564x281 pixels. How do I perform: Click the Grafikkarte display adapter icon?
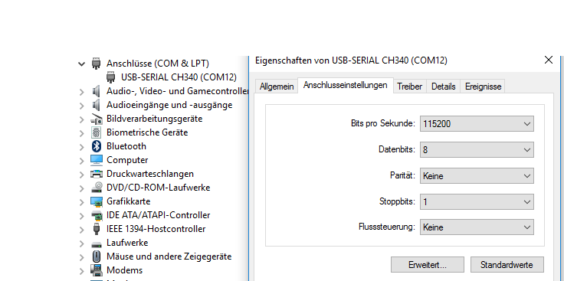click(97, 201)
